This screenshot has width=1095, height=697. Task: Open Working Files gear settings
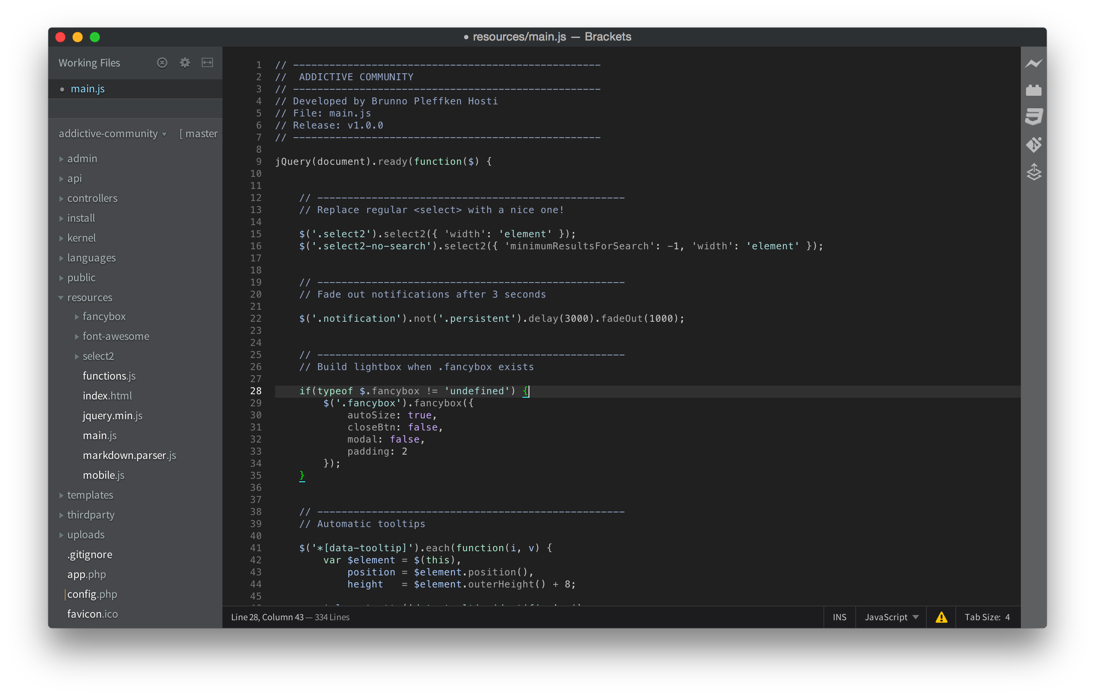click(185, 63)
